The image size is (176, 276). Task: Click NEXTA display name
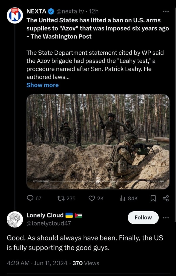36,11
